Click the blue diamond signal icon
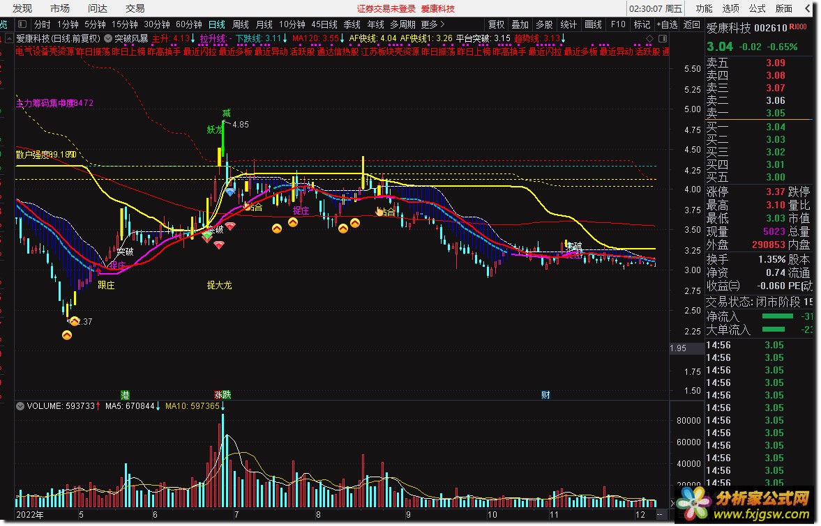821x526 pixels. (230, 192)
